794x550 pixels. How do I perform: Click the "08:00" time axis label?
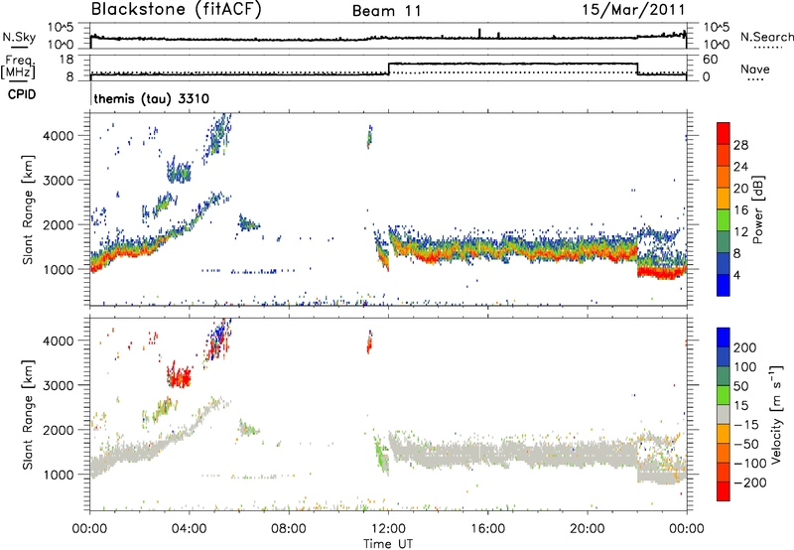pos(289,529)
